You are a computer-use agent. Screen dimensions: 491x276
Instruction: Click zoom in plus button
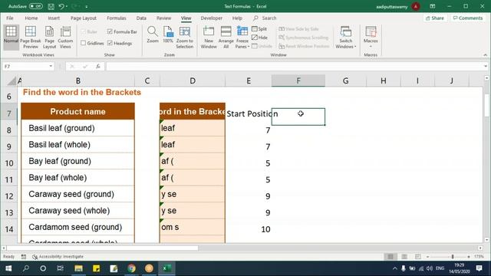pyautogui.click(x=469, y=257)
